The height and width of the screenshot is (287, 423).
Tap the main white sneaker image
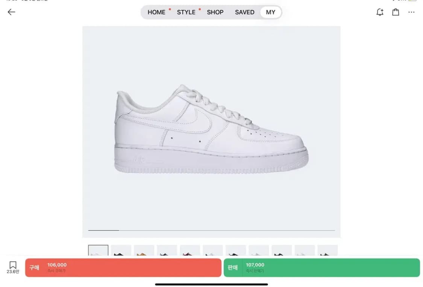211,130
